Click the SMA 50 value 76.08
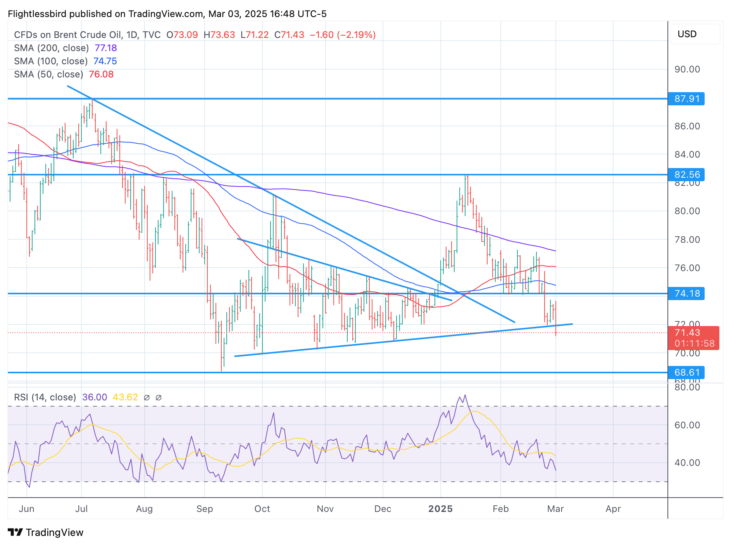The height and width of the screenshot is (546, 731). [101, 74]
